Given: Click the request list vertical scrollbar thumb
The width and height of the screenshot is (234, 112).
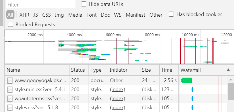Looking at the screenshot, I should point(231,91).
